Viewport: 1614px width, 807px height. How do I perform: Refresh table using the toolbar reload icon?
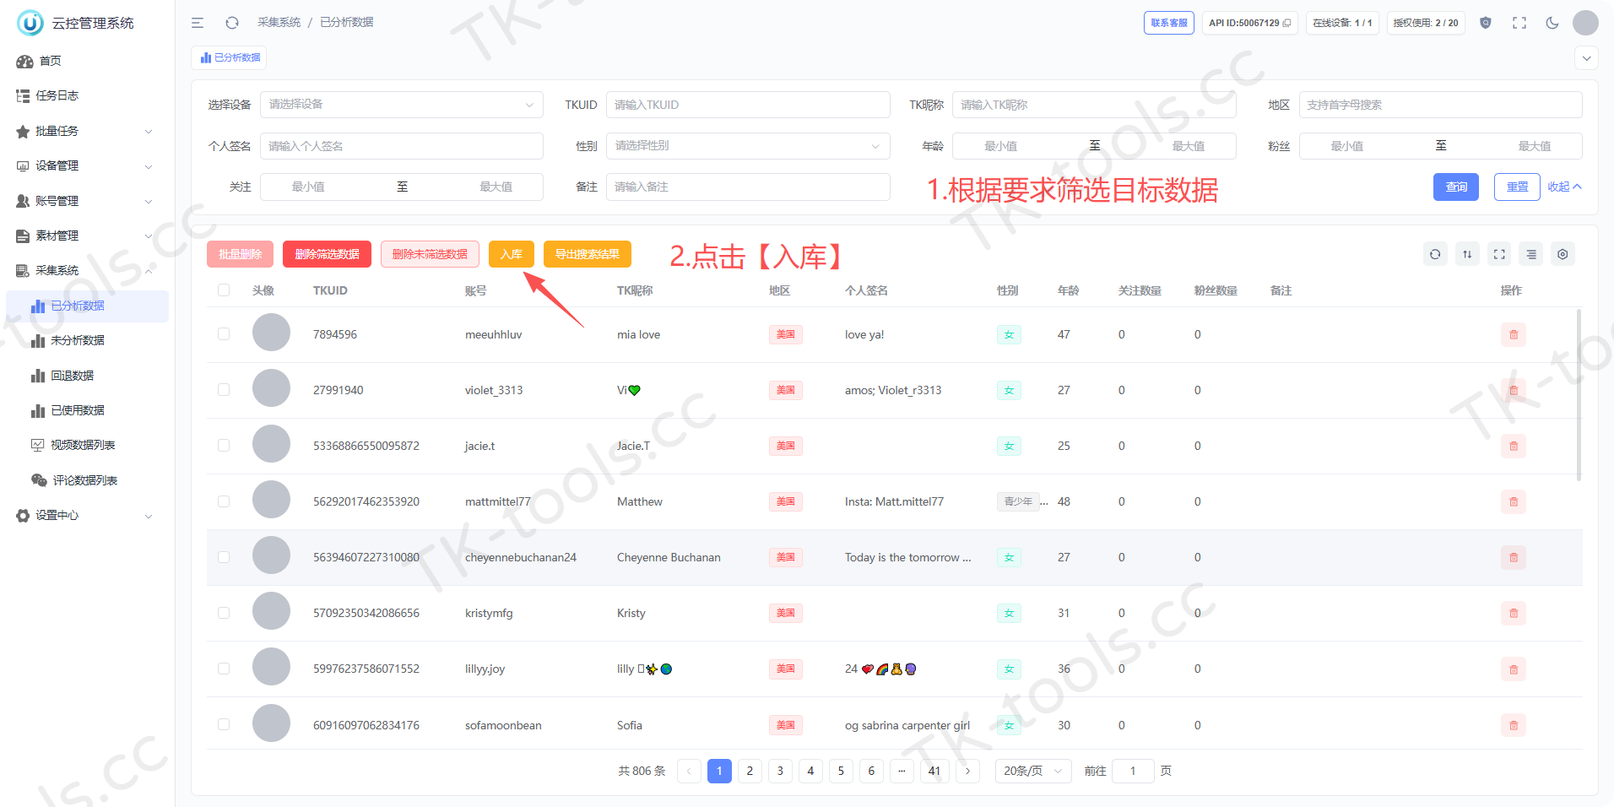pos(1435,254)
